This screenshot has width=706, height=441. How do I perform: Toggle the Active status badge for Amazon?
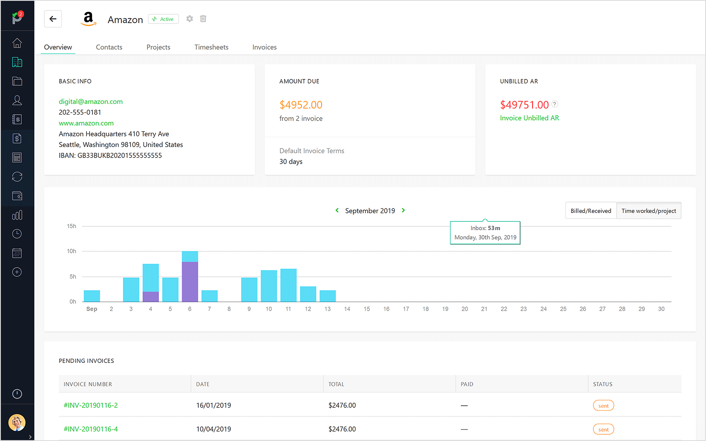click(x=163, y=19)
